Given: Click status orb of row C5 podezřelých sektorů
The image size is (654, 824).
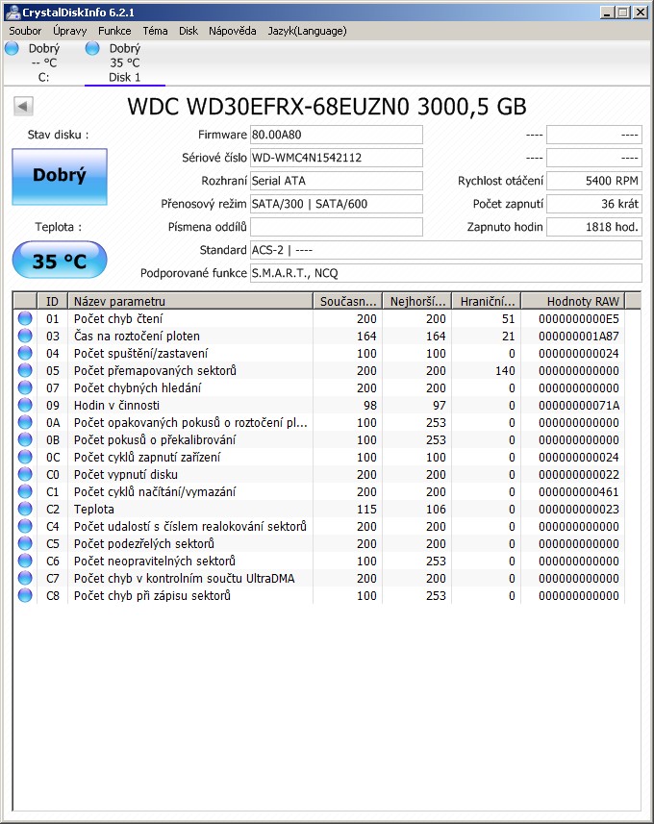Looking at the screenshot, I should (x=25, y=543).
